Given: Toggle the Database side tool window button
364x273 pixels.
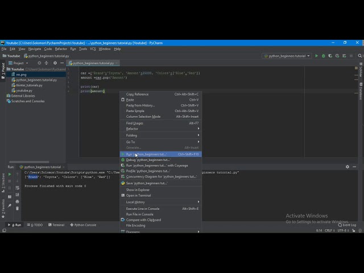Looking at the screenshot, I should click(361, 91).
